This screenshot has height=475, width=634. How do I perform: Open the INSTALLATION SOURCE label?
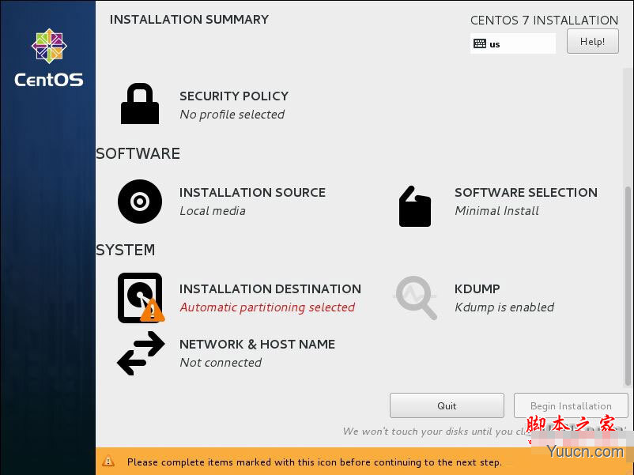click(x=252, y=192)
